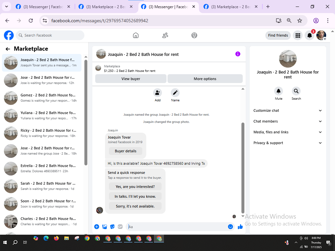Open a new browser tab
The width and height of the screenshot is (335, 251).
coord(268,7)
